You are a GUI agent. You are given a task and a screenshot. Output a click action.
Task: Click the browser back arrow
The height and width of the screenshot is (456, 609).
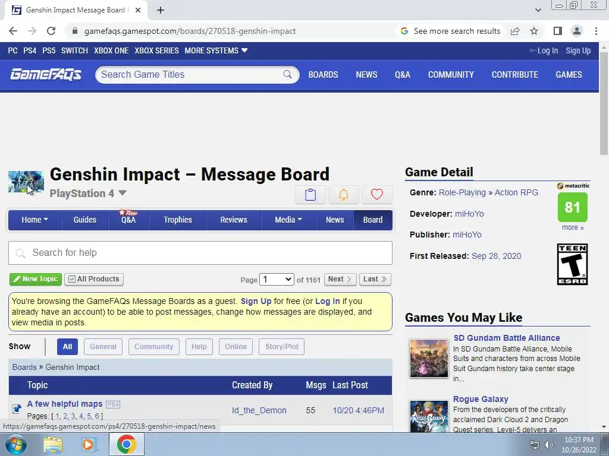coord(13,31)
